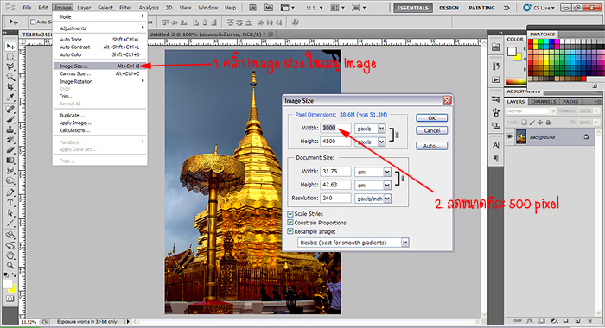
Task: Hide the Background layer with eye icon
Action: click(x=510, y=137)
